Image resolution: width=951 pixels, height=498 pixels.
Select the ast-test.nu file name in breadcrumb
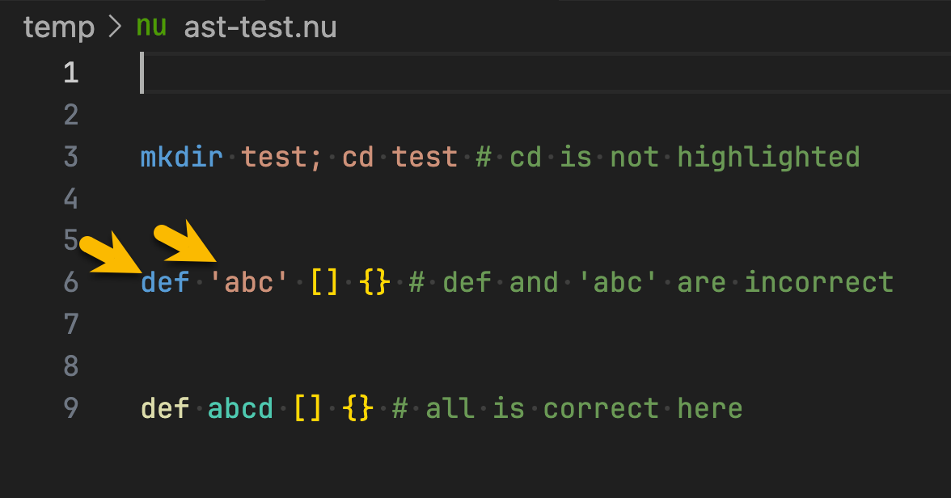pyautogui.click(x=260, y=26)
